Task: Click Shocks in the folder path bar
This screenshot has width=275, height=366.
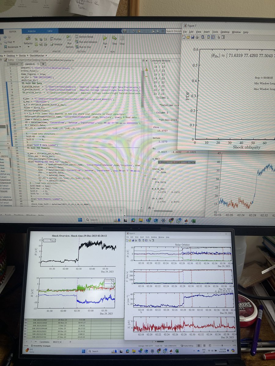Action: [23, 56]
